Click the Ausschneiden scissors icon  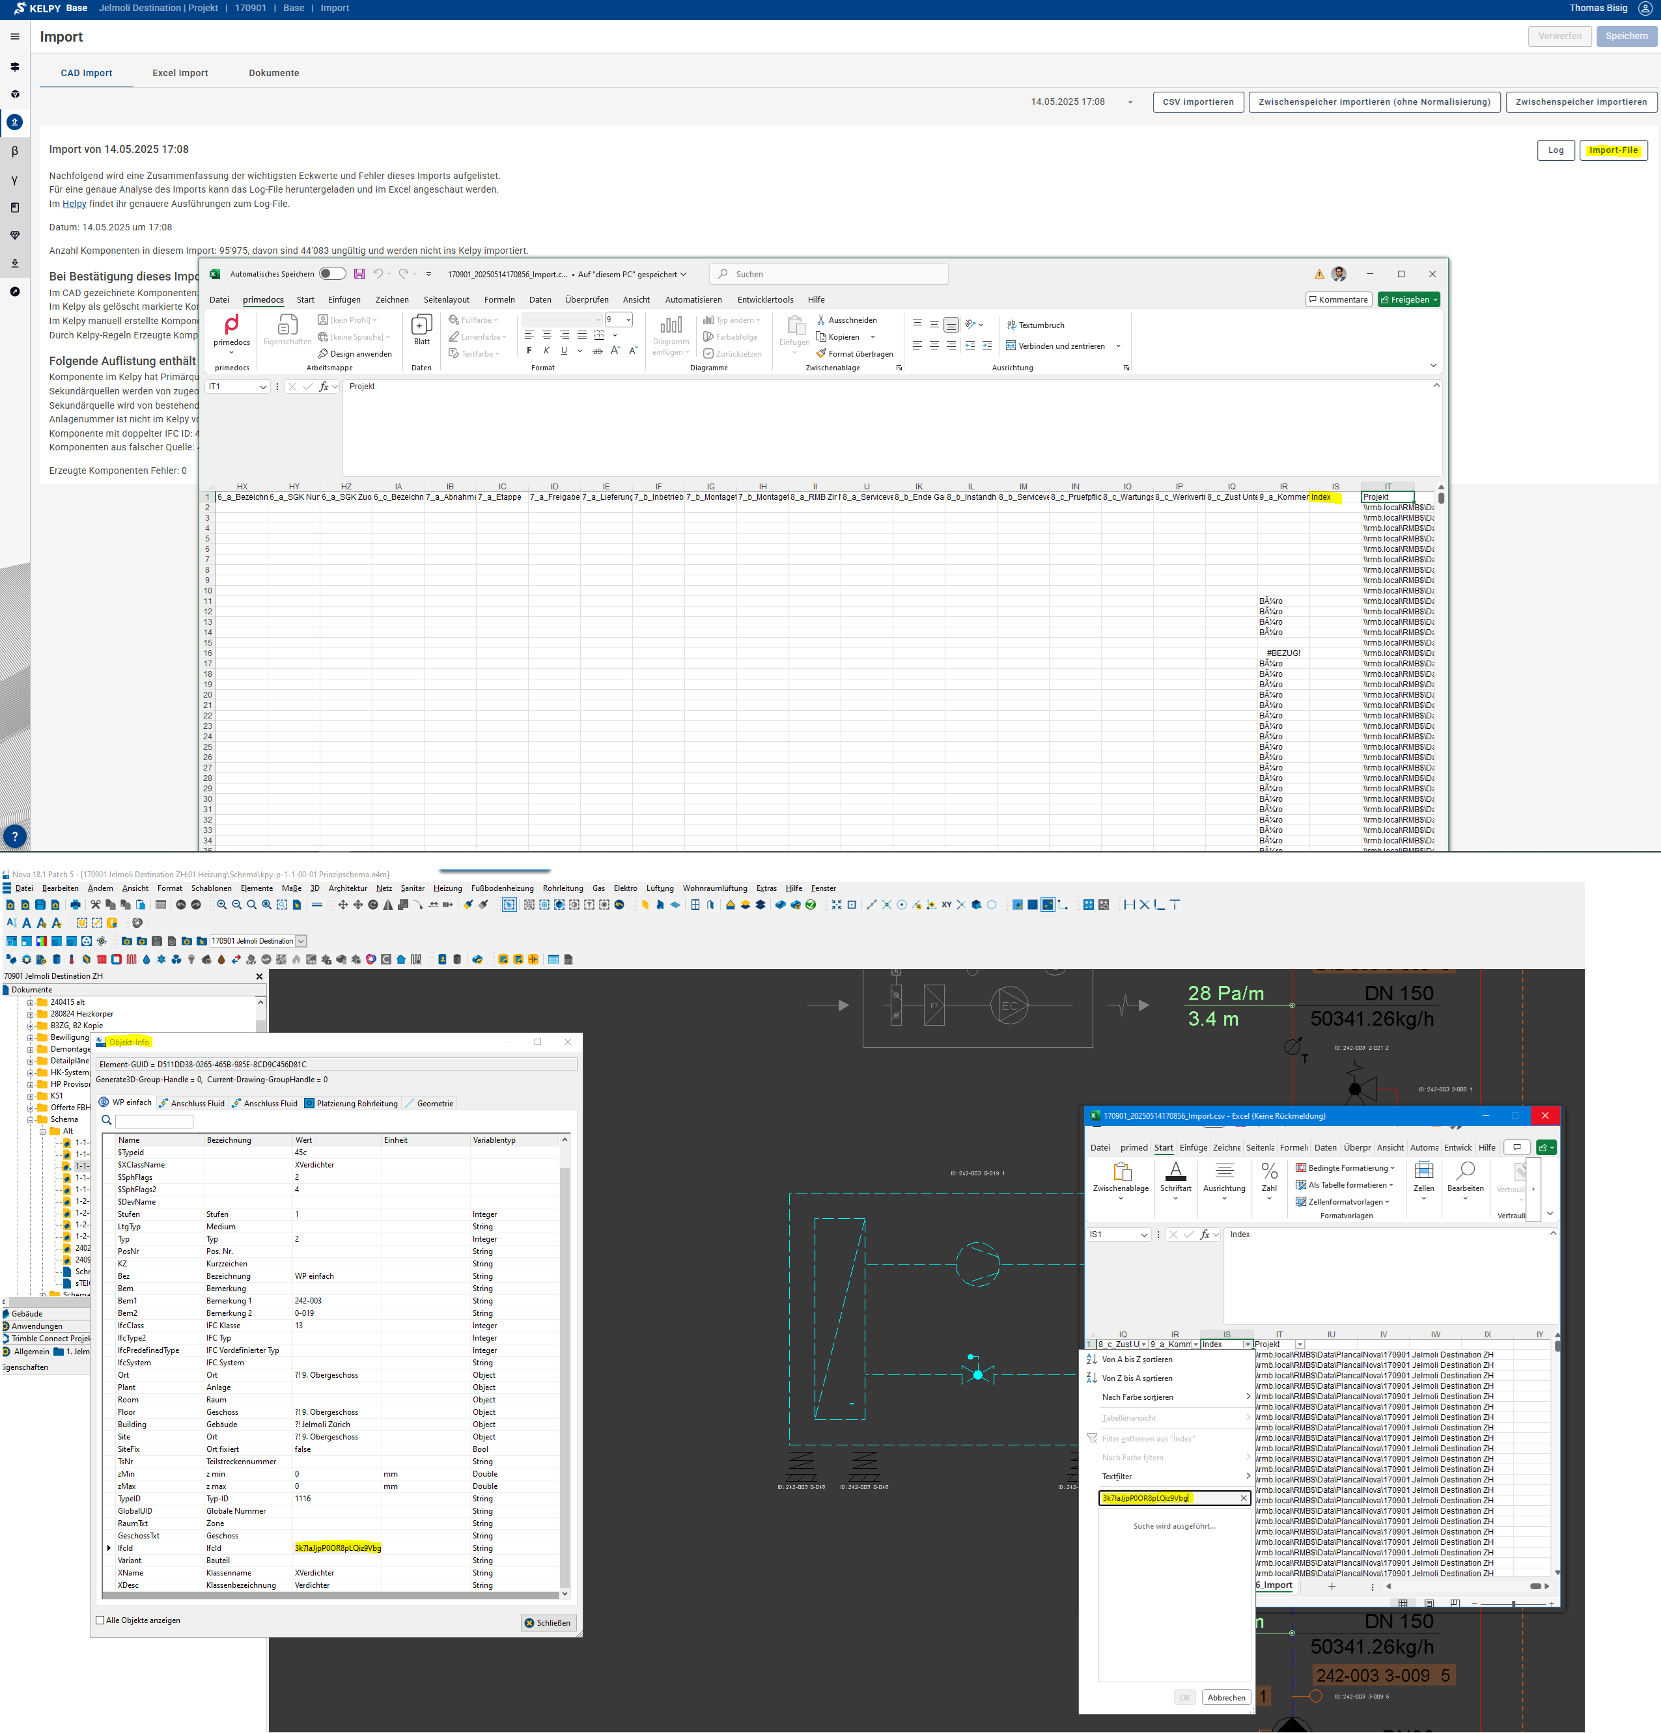coord(821,320)
